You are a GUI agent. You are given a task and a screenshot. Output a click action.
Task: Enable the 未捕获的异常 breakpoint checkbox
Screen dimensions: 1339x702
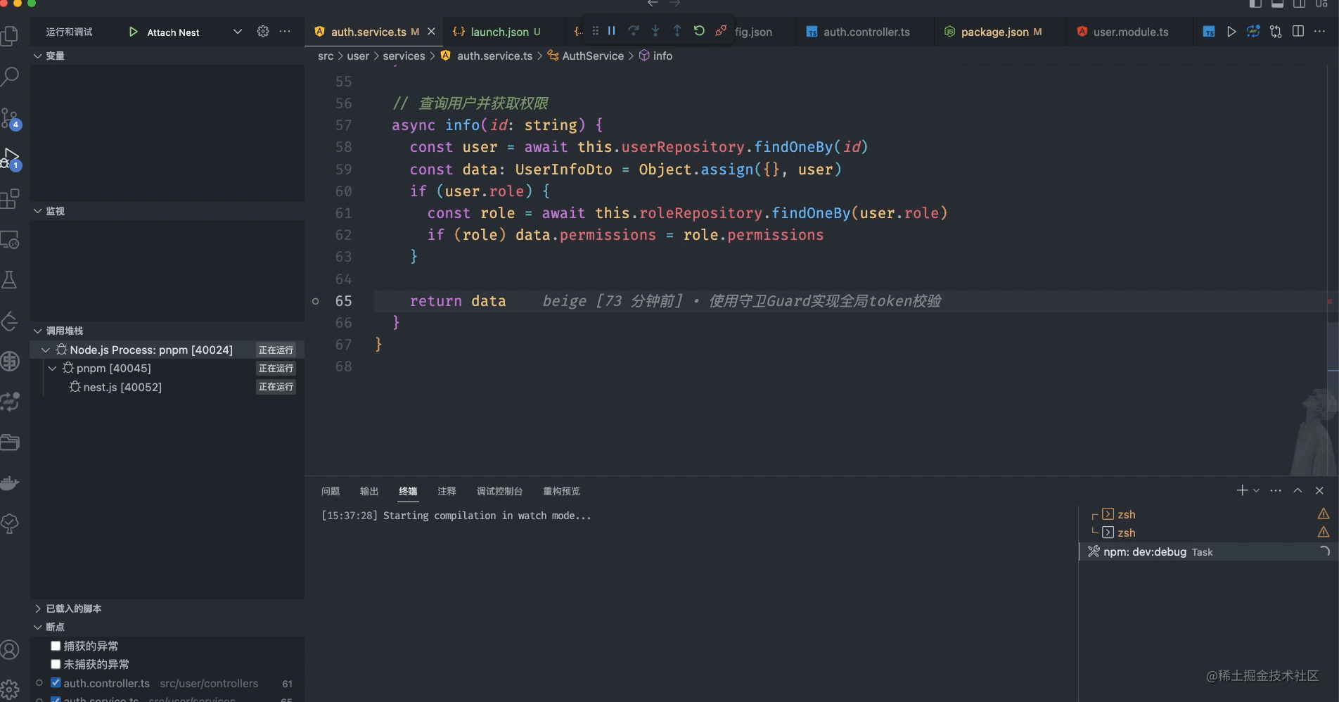56,664
